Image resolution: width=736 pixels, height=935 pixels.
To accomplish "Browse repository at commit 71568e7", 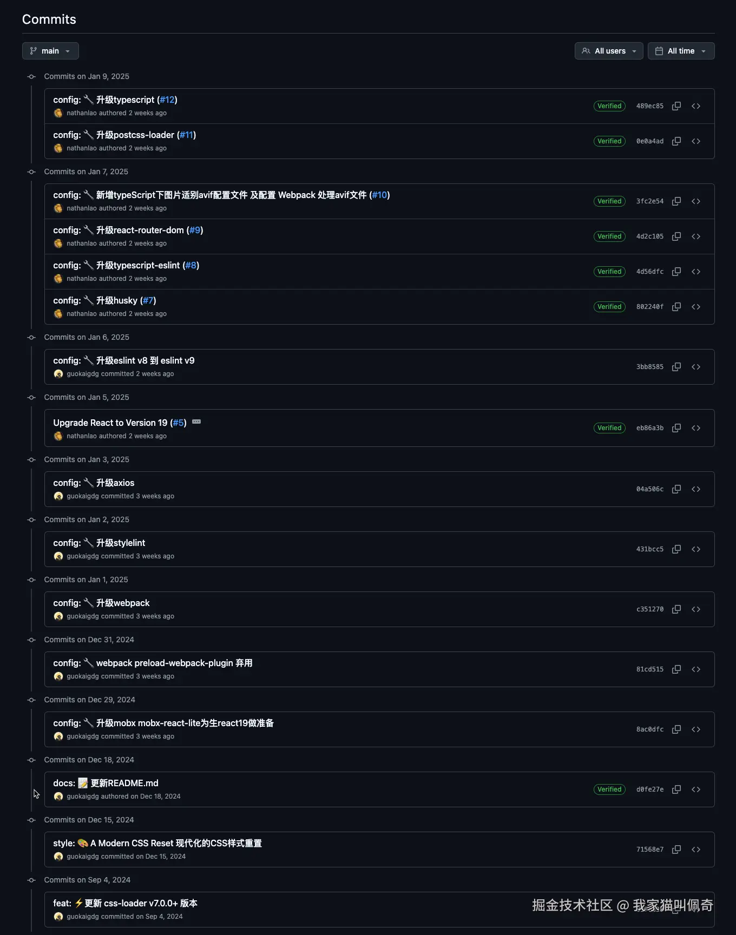I will [x=696, y=850].
